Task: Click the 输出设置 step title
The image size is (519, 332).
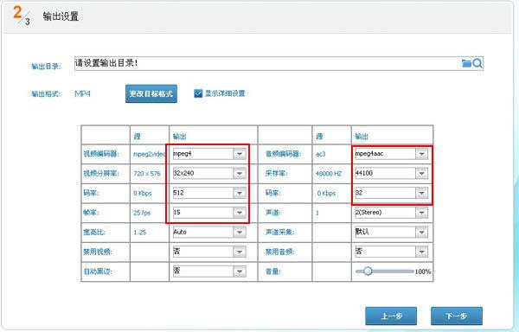Action: [x=61, y=16]
